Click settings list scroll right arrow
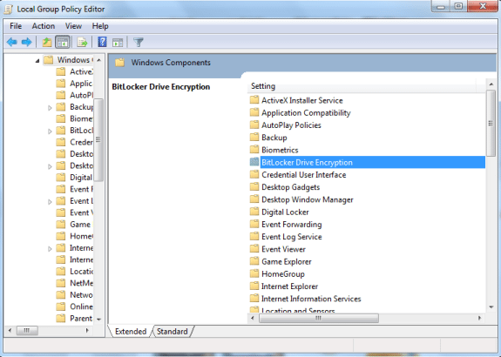 pyautogui.click(x=479, y=318)
